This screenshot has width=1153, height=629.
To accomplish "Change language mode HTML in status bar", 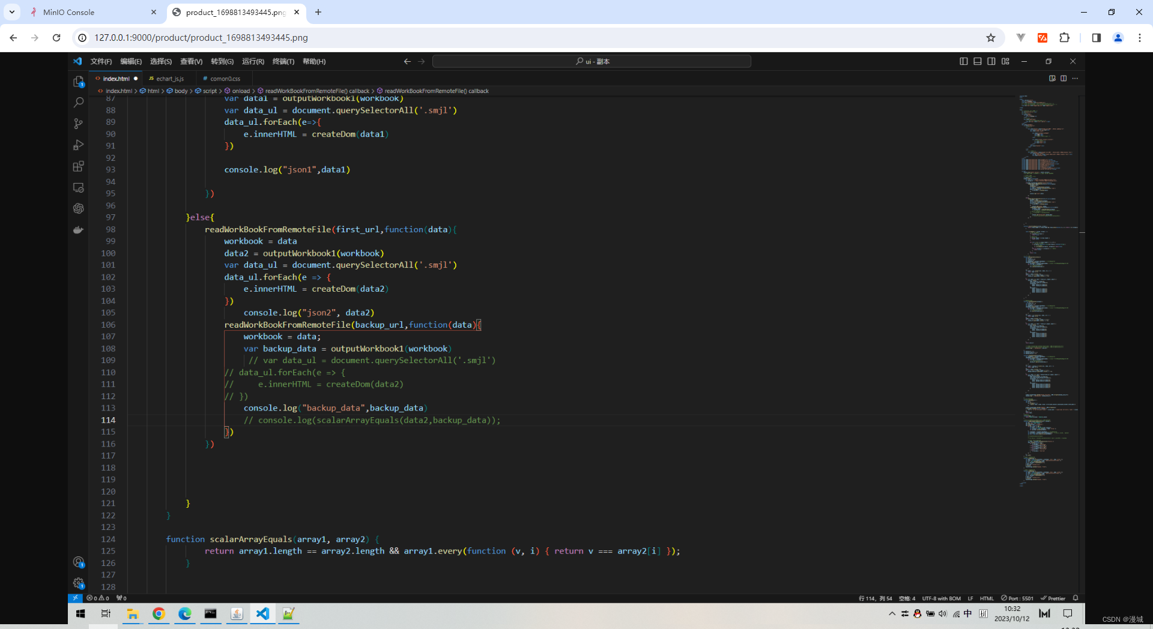I will pos(987,598).
